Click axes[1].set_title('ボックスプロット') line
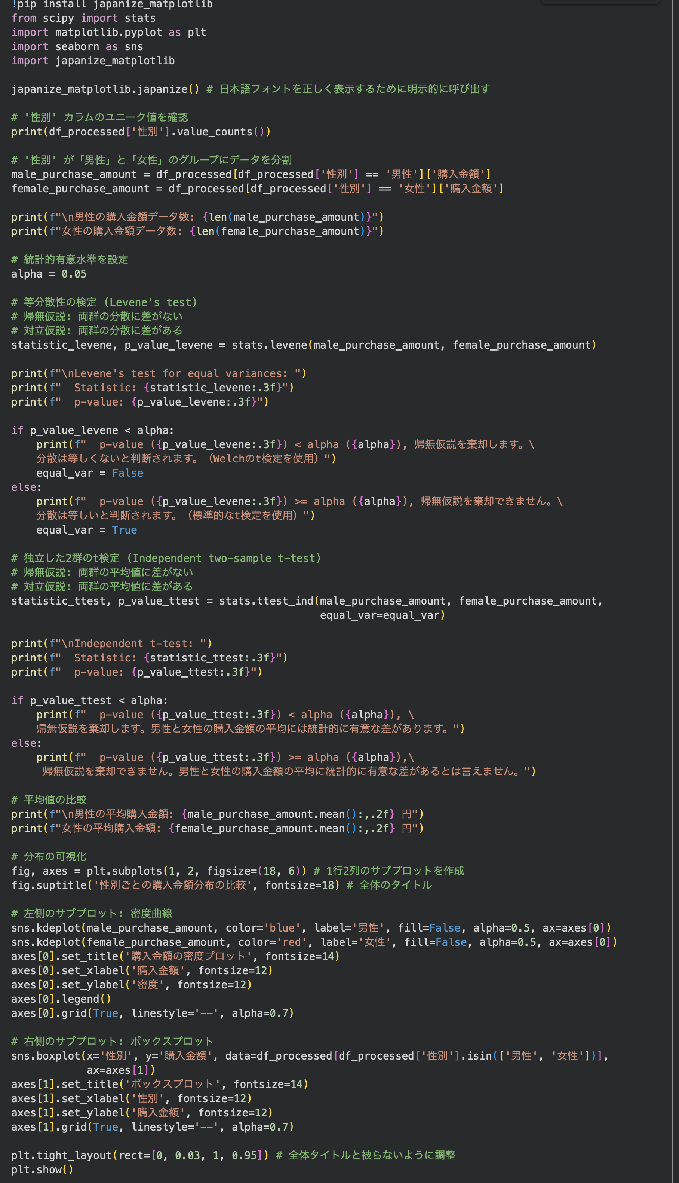The width and height of the screenshot is (679, 1183). (x=160, y=1085)
